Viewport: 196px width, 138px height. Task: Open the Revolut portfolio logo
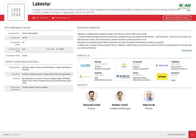click(85, 65)
